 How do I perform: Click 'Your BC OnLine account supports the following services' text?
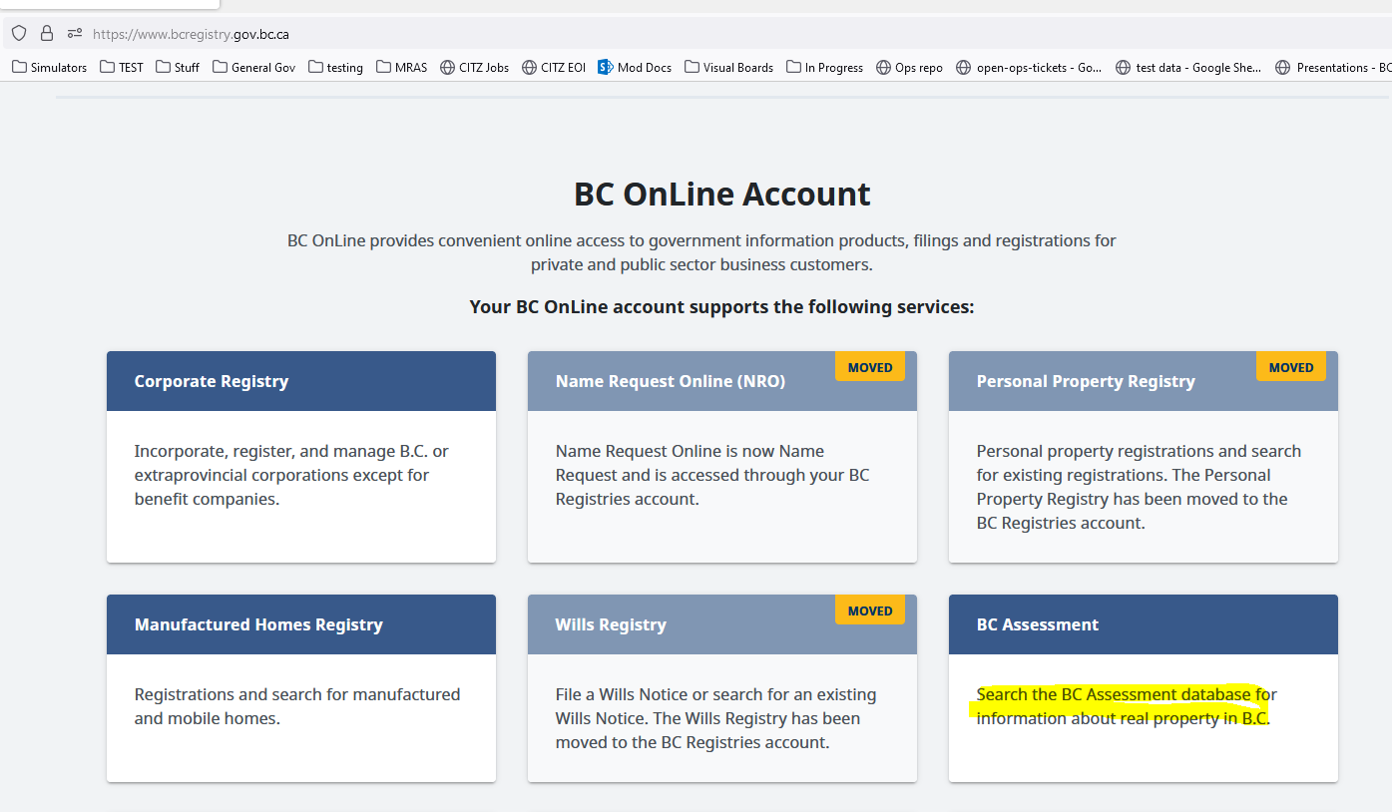pos(722,306)
